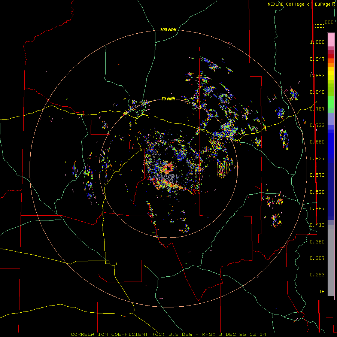
Task: Click the radar site at the center of the rings
Action: (x=168, y=168)
